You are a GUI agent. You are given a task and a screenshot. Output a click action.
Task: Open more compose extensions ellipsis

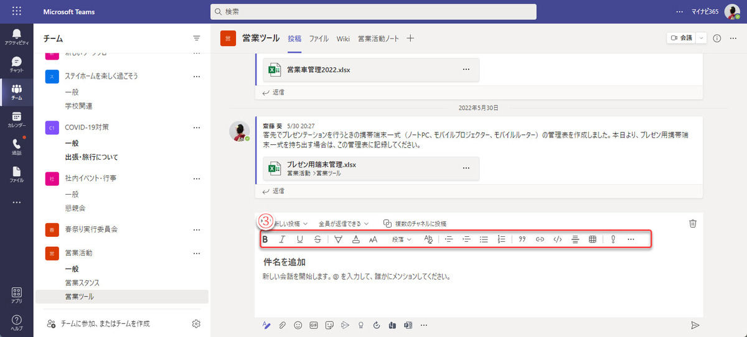425,325
